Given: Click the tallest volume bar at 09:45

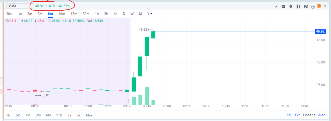Looking at the screenshot, I should (147, 96).
